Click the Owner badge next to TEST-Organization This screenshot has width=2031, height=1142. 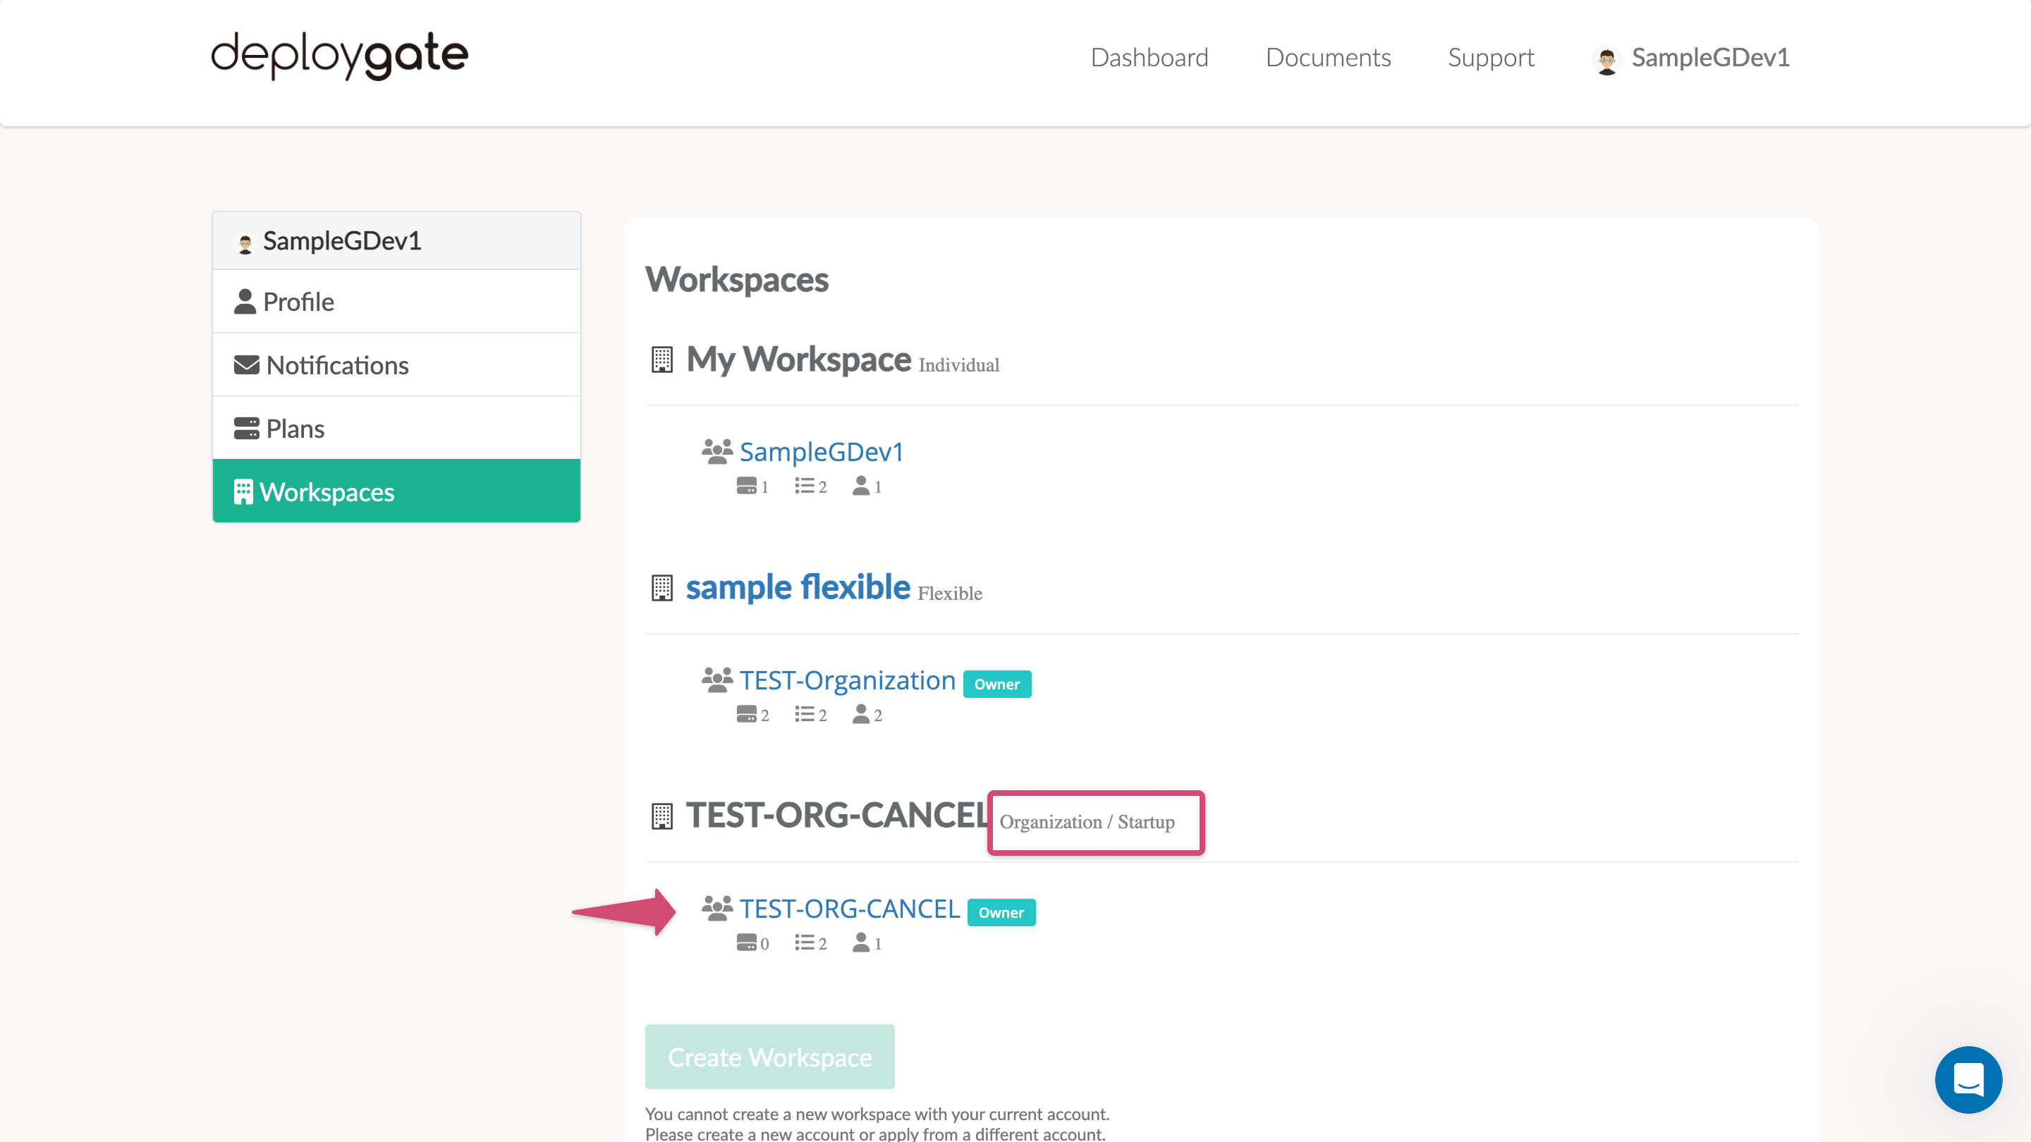click(x=996, y=683)
